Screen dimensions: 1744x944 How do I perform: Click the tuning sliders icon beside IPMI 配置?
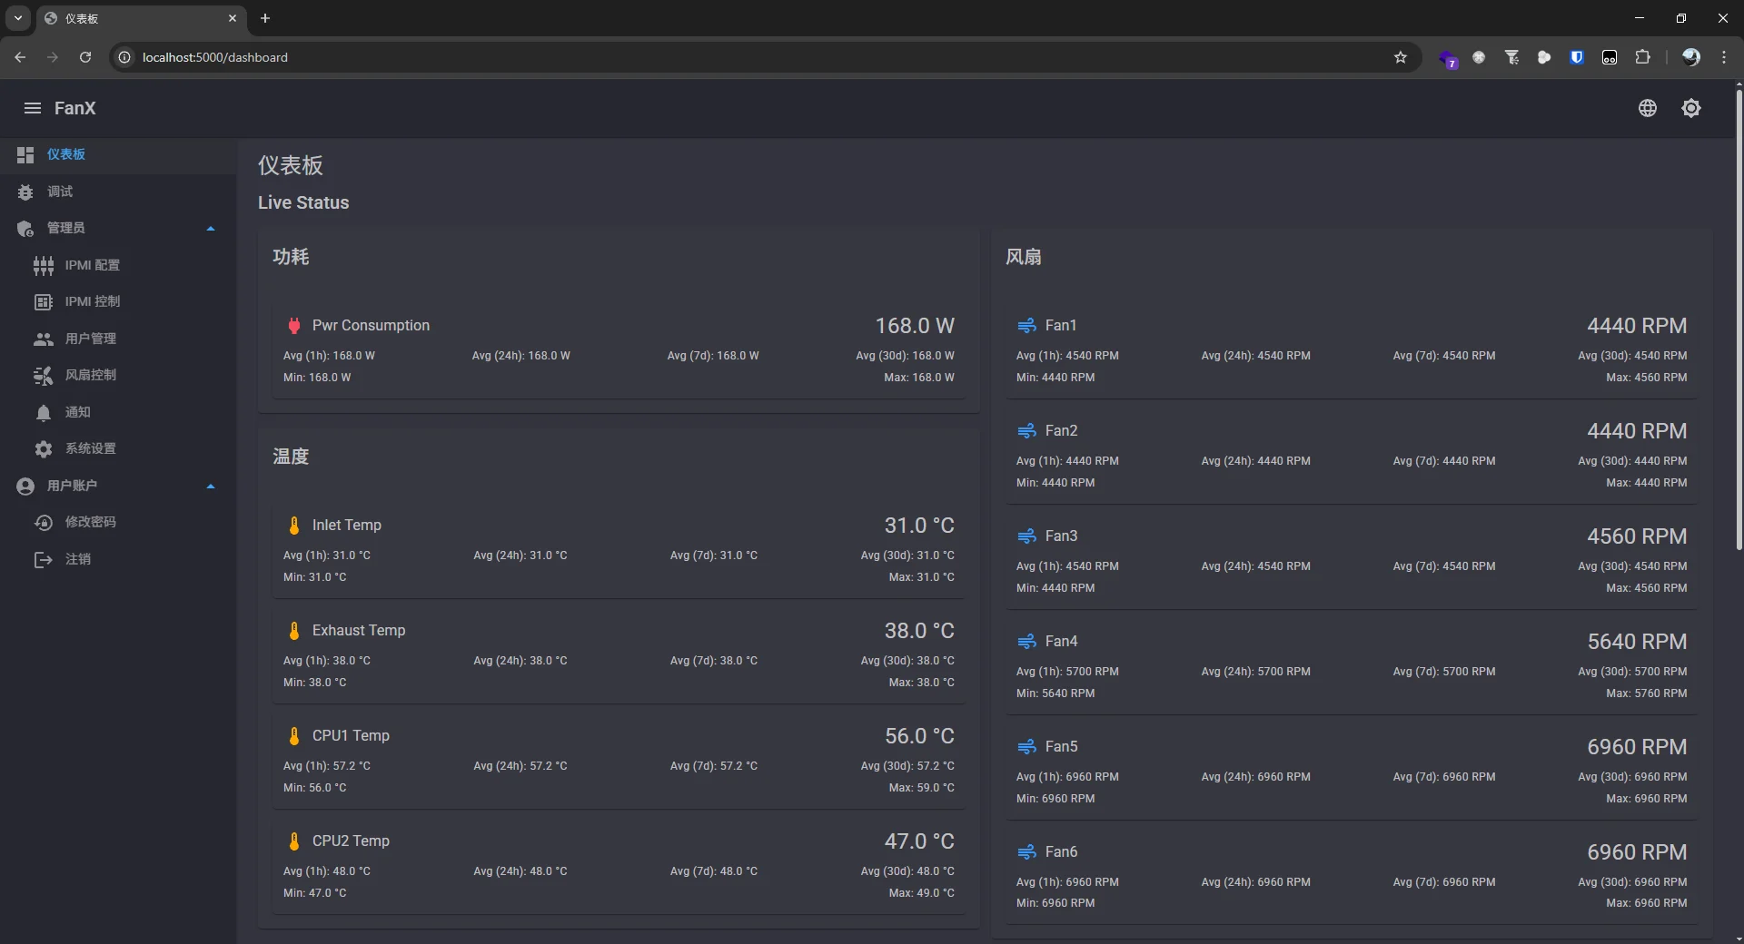coord(44,266)
